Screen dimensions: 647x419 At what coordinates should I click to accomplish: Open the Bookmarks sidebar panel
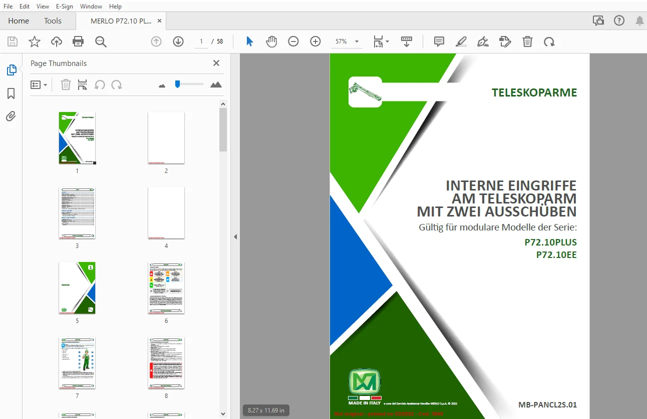[11, 93]
